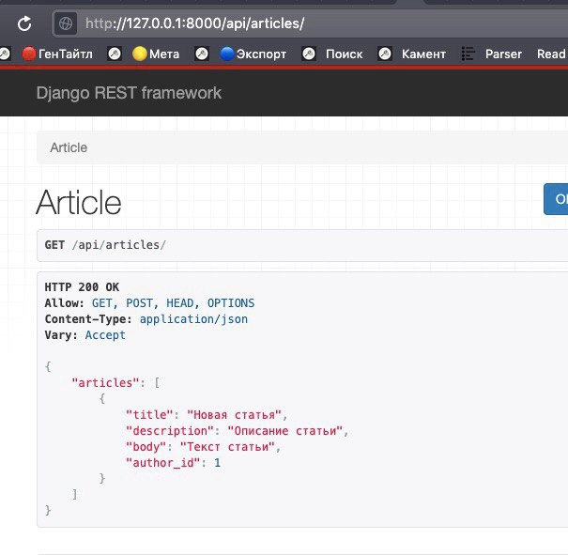Open the Parser bookmark
Screen dimensions: 568x555
click(x=503, y=54)
